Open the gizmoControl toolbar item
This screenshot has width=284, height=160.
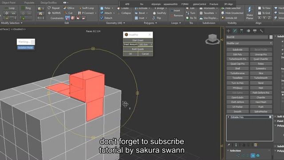click(199, 4)
